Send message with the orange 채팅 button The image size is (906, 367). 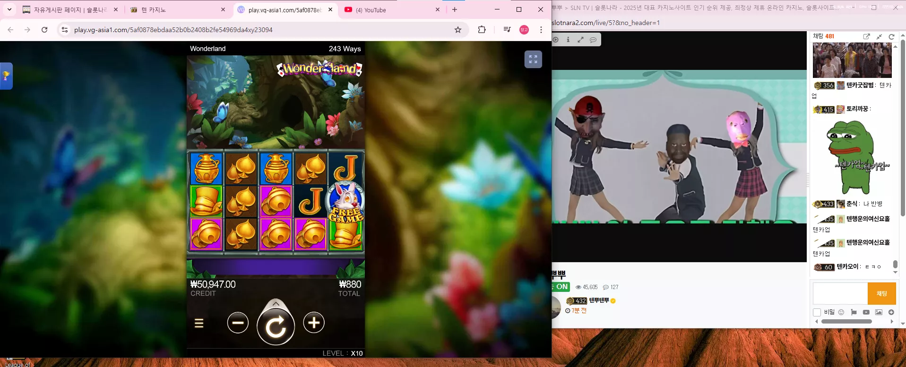pyautogui.click(x=882, y=293)
